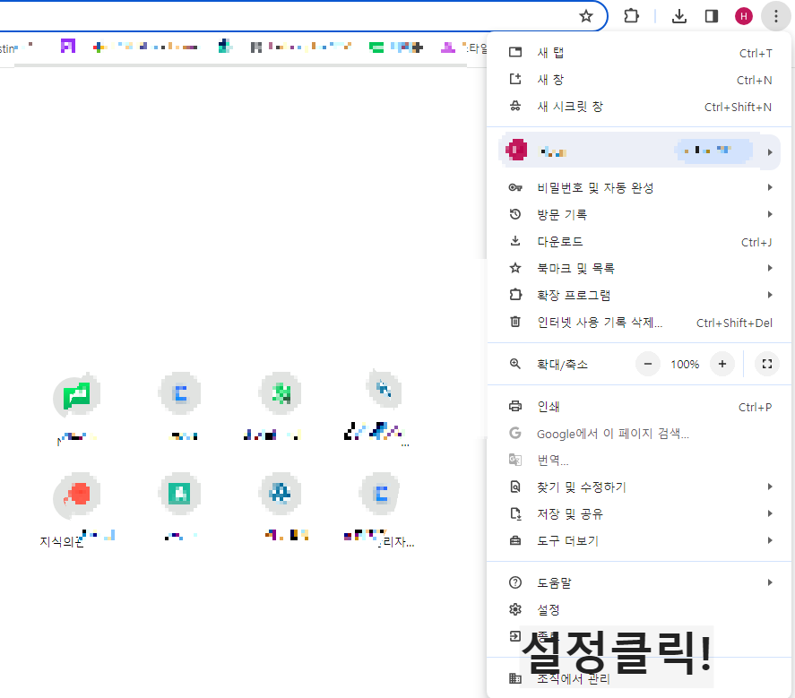
Task: Expand 북마크 및 목록 submenu
Action: tap(640, 268)
